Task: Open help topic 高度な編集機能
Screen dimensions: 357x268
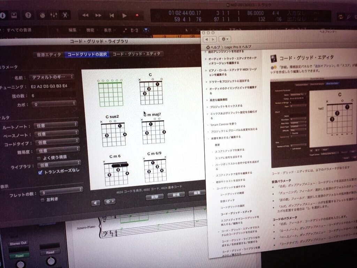Action: pos(218,100)
